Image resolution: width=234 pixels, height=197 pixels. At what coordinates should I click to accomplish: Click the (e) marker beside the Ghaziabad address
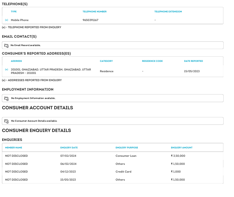click(x=7, y=70)
